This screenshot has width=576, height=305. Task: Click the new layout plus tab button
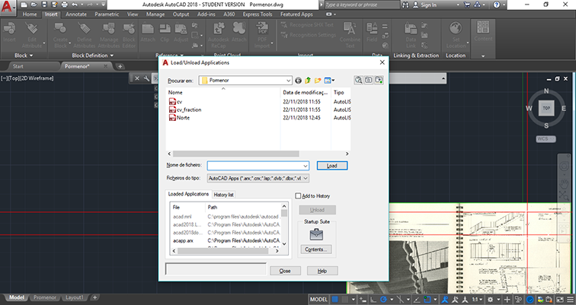(x=94, y=297)
